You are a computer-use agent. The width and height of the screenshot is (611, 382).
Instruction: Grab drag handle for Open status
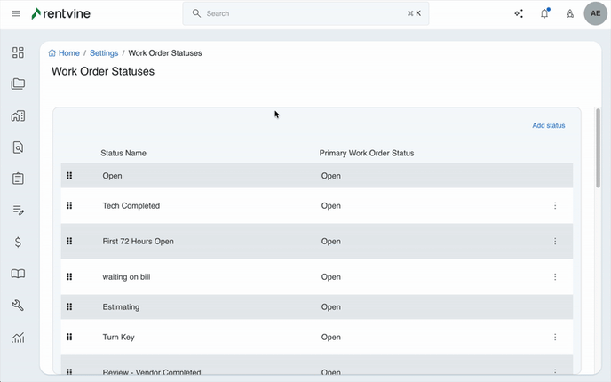[69, 176]
